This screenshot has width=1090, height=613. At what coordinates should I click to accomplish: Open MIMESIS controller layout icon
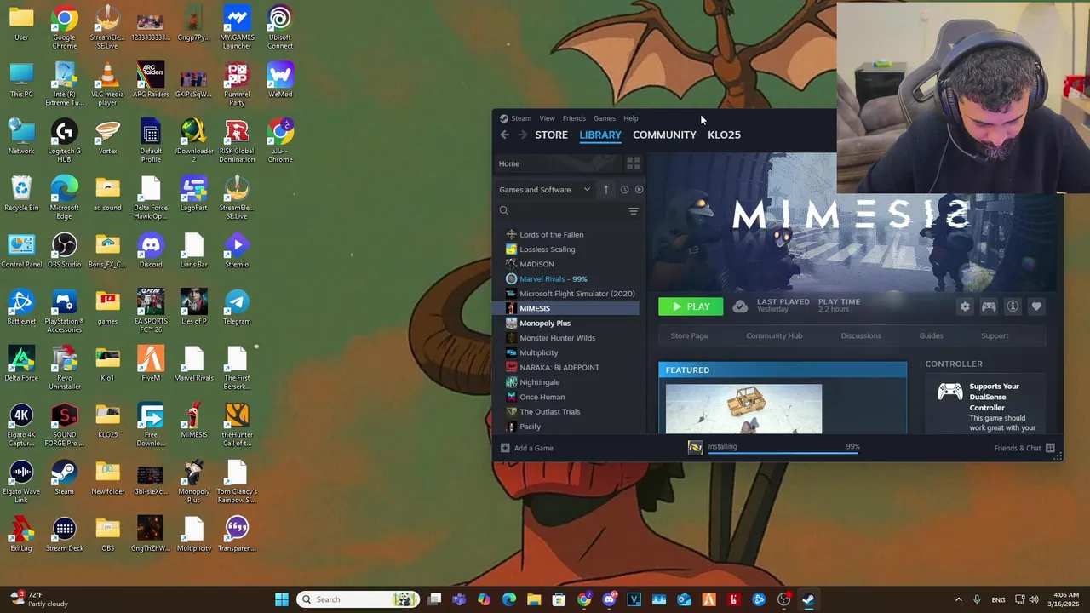(989, 306)
